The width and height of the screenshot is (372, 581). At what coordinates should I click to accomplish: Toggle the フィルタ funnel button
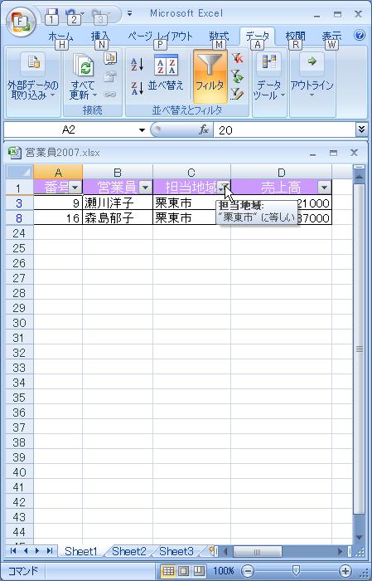pyautogui.click(x=210, y=76)
